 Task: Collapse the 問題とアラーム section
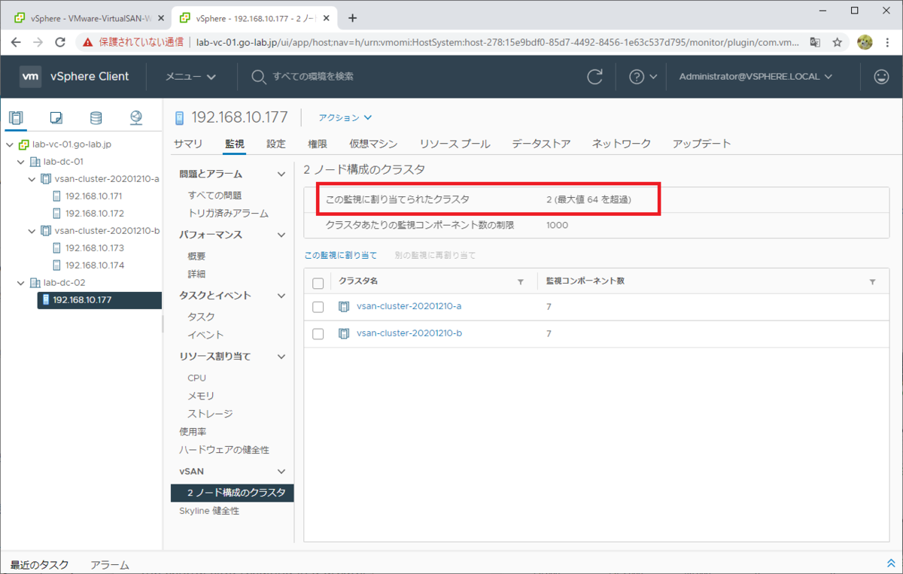[281, 175]
